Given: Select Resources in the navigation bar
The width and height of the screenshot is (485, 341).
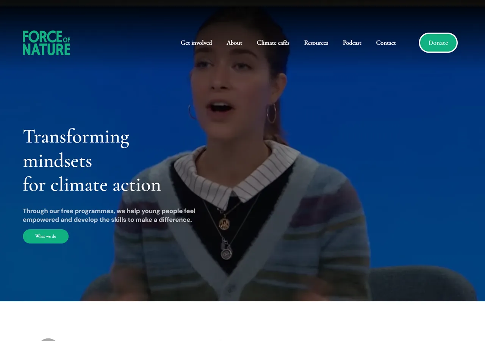Looking at the screenshot, I should [316, 43].
